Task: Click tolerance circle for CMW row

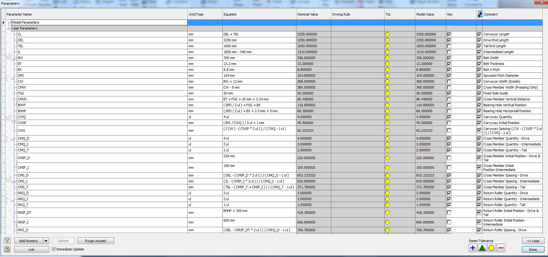Action: (387, 87)
